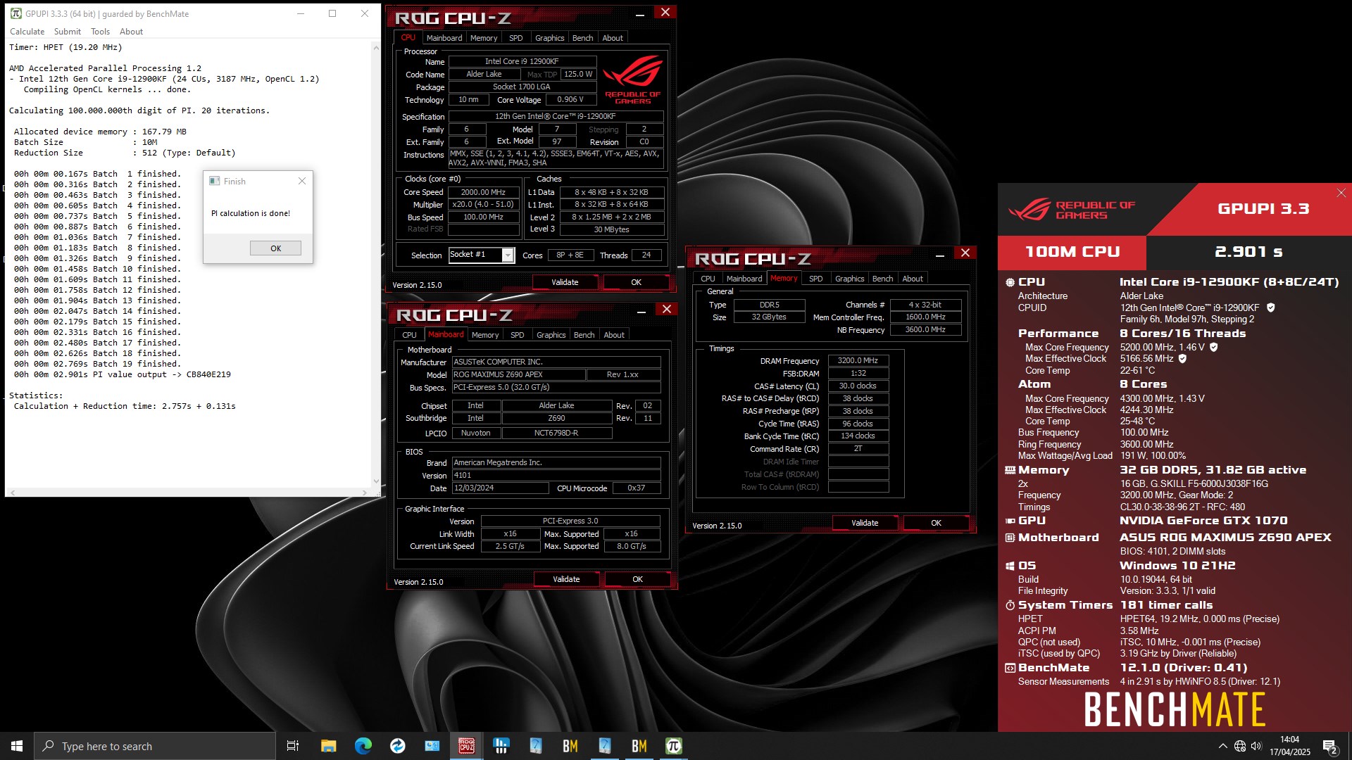Click the GPUPI pi taskbar icon
Viewport: 1352px width, 760px height.
pos(674,746)
